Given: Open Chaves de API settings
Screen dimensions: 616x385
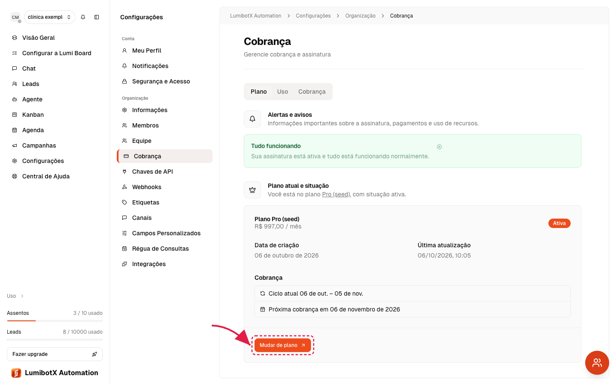Looking at the screenshot, I should click(x=165, y=172).
